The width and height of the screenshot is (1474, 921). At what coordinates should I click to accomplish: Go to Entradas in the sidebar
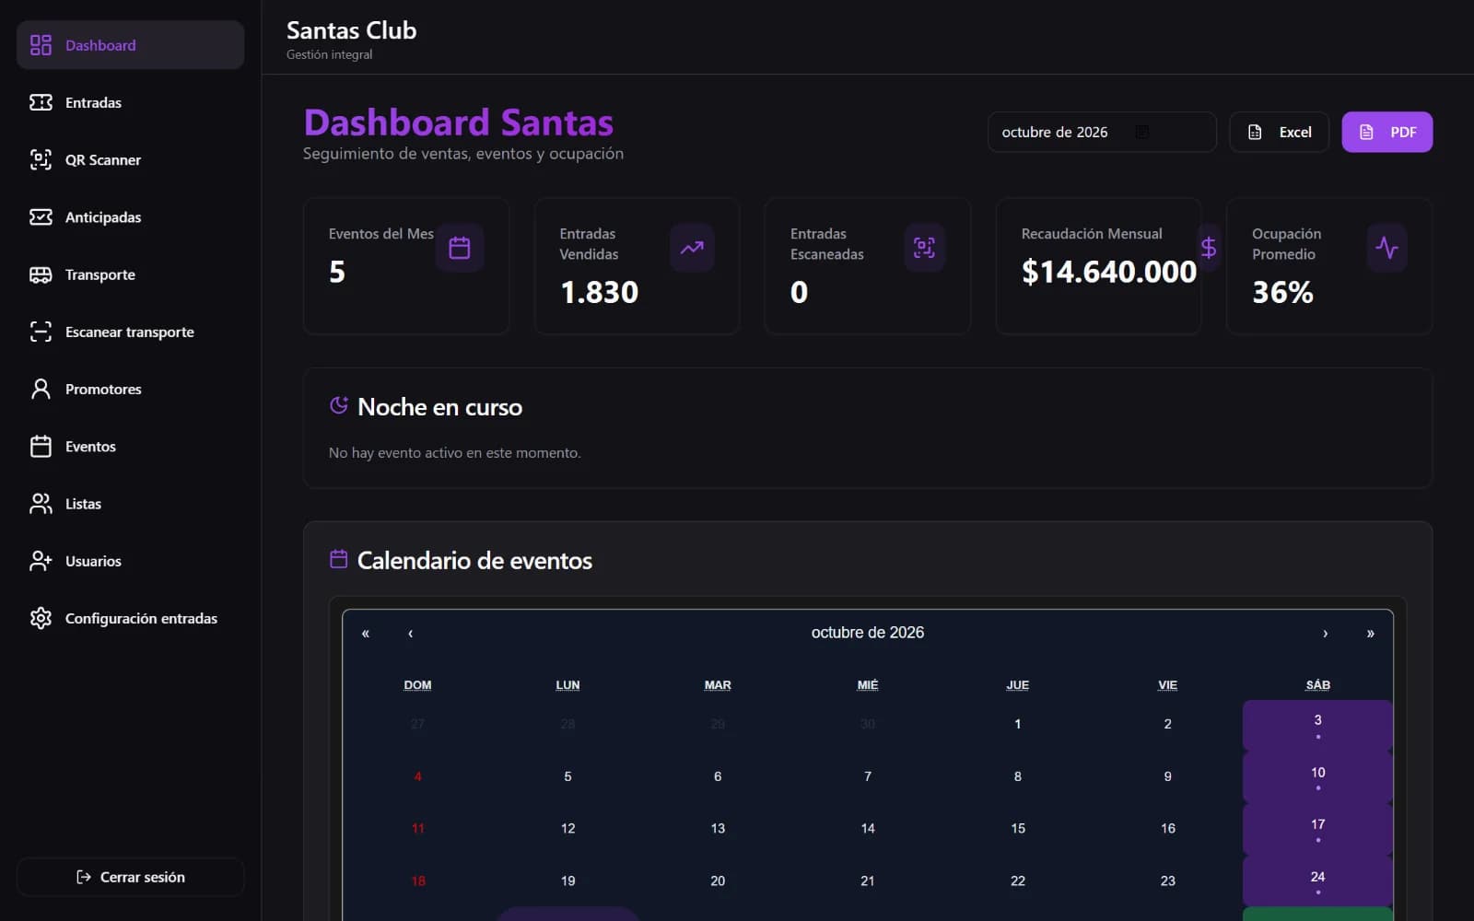click(x=130, y=102)
